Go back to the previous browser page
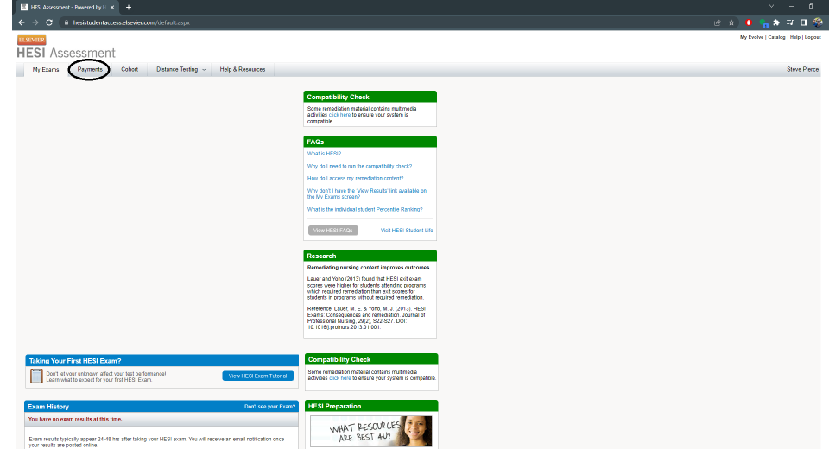 pyautogui.click(x=22, y=22)
